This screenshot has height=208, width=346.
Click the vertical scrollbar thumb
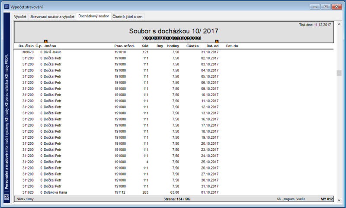pos(339,73)
